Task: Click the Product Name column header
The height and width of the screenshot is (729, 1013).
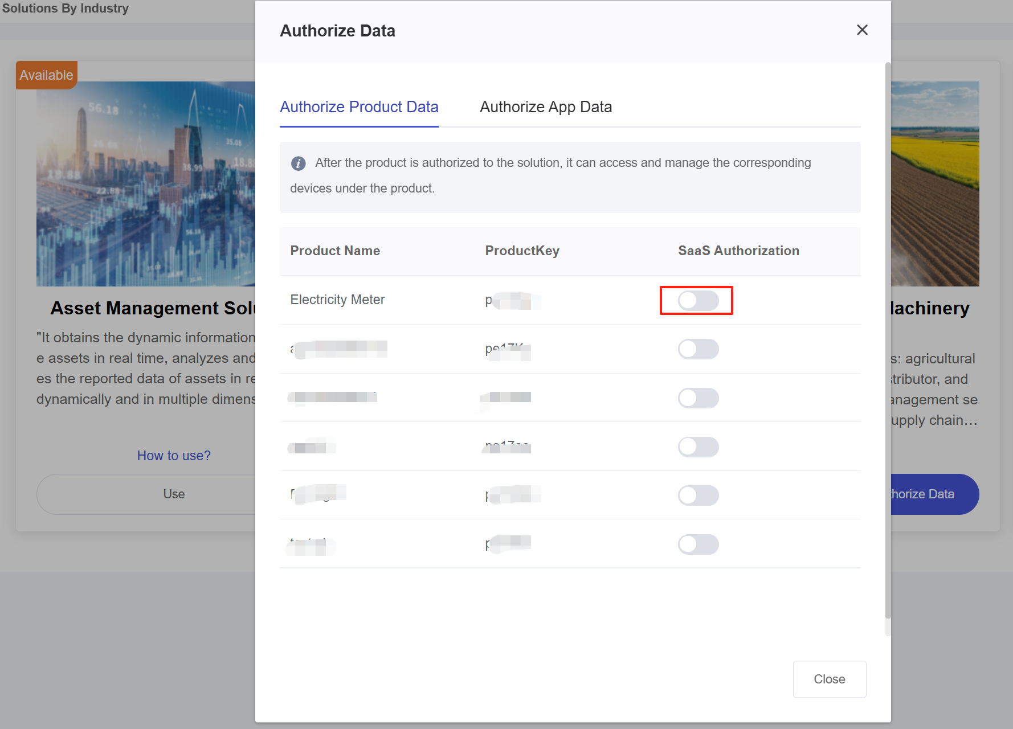Action: coord(335,251)
